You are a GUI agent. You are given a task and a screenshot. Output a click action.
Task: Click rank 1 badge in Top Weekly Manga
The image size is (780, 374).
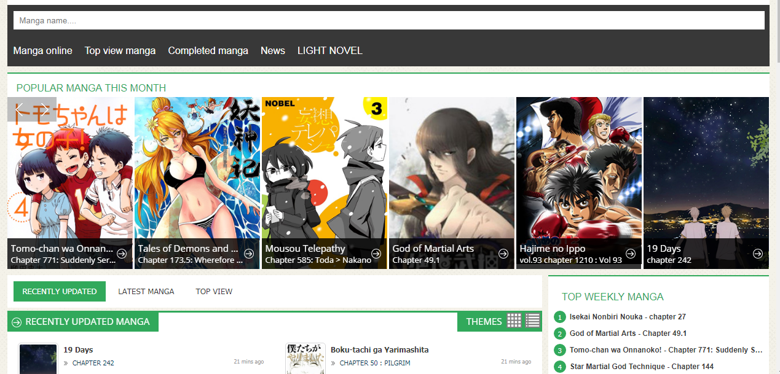click(560, 318)
